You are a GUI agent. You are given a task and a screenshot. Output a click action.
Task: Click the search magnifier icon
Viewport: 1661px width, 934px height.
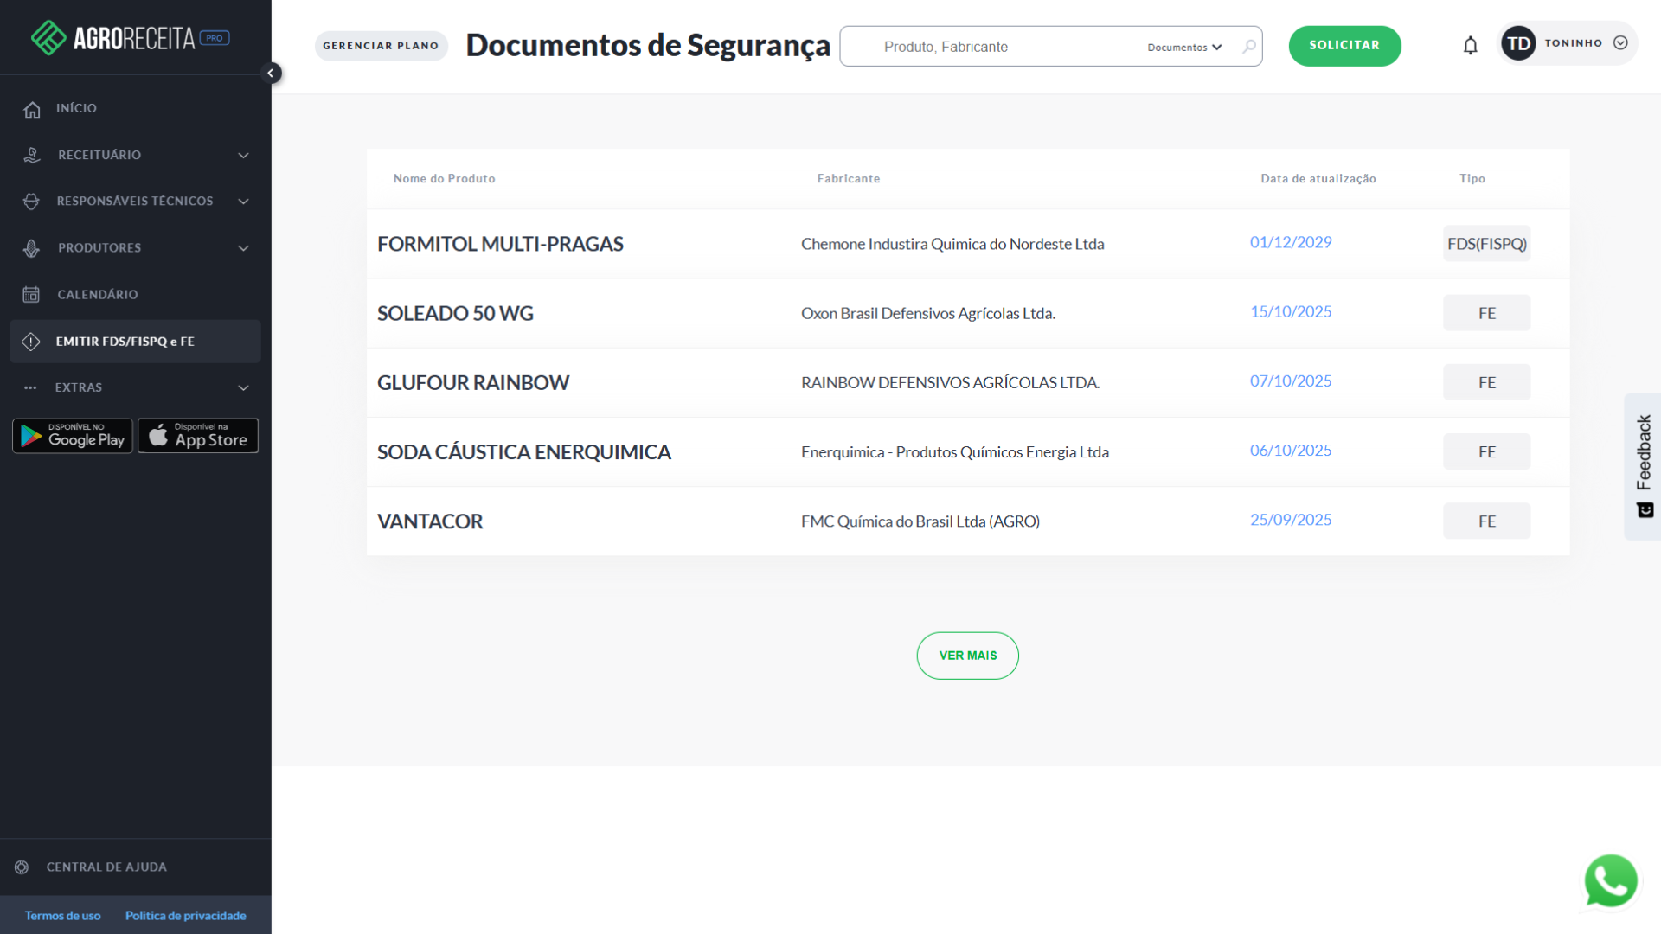click(x=1248, y=48)
